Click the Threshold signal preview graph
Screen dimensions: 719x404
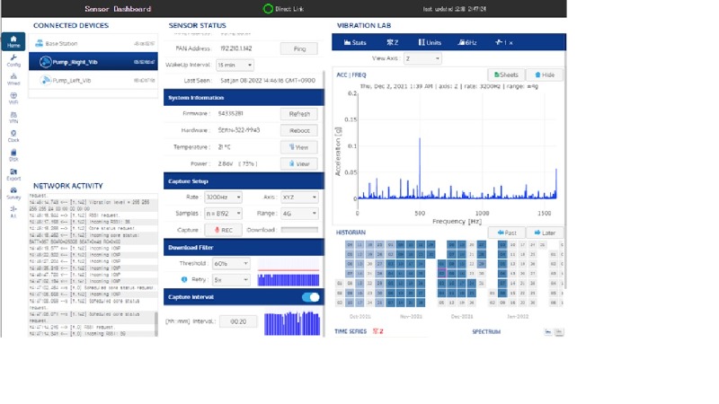[x=288, y=264]
